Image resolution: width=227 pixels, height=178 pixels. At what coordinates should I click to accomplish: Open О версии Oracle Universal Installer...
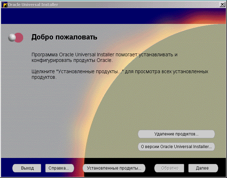176,147
